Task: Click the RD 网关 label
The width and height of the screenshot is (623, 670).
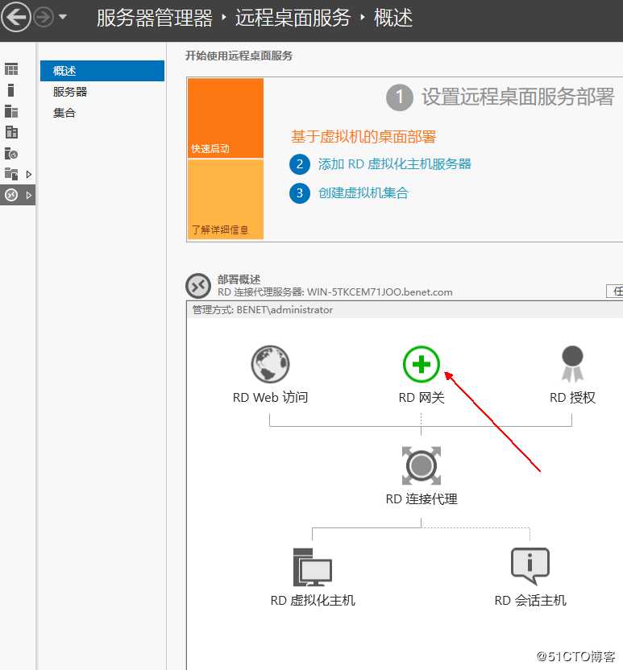Action: [x=422, y=397]
